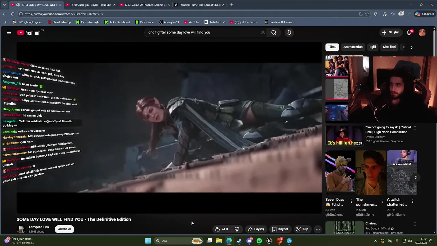Screen dimensions: 437x246
Task: Toggle the speaker volume tray icon
Action: (x=410, y=241)
